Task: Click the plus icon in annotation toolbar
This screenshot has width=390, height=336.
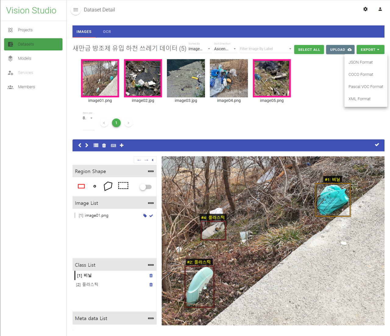Action: (x=122, y=145)
